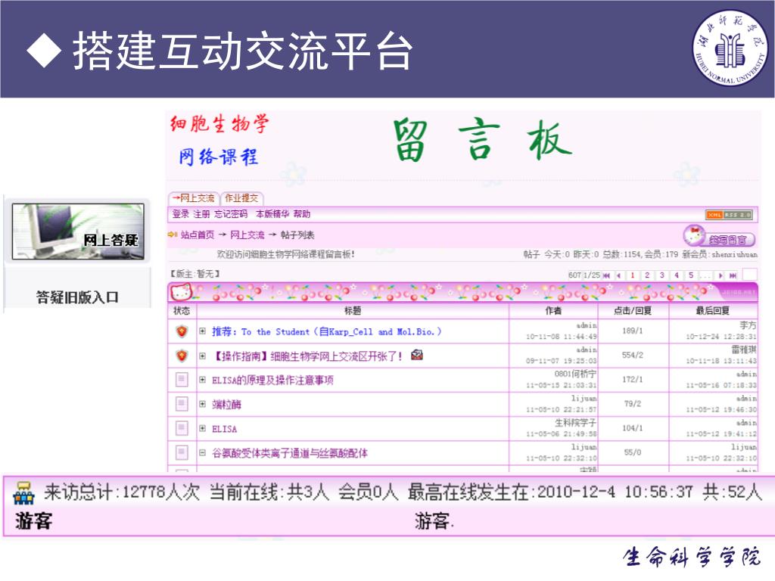Go to the last page using pagination arrow
This screenshot has width=775, height=581.
[x=734, y=275]
